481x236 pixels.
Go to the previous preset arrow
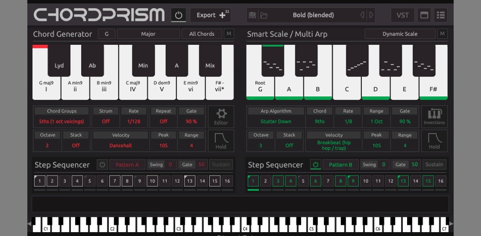362,15
